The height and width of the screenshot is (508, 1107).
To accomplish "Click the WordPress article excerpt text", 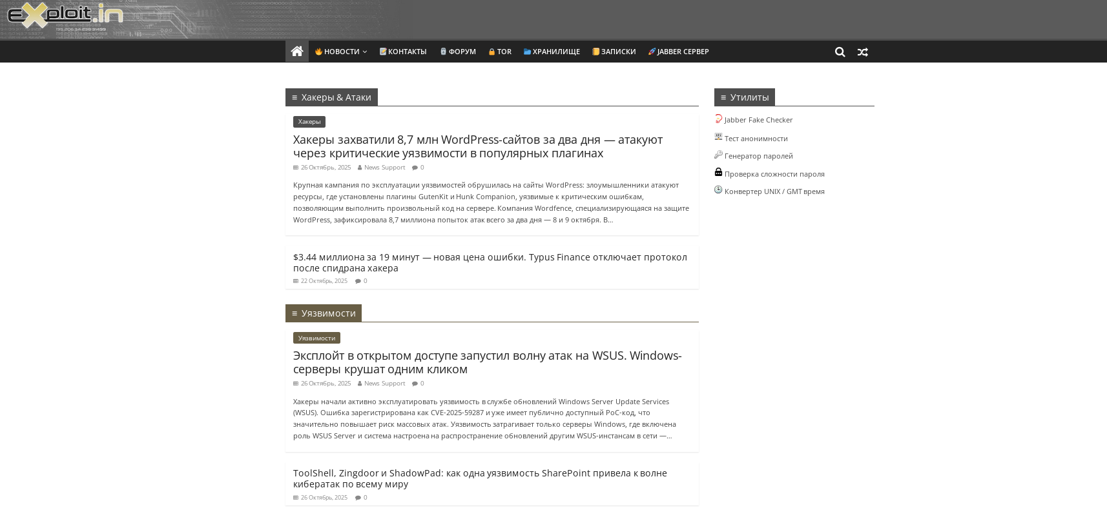I will pyautogui.click(x=491, y=202).
